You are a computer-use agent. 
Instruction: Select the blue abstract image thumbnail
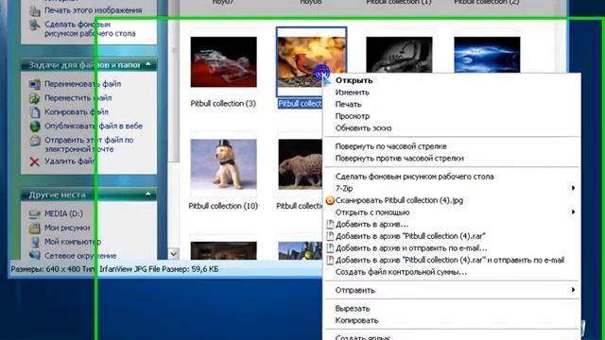point(487,55)
